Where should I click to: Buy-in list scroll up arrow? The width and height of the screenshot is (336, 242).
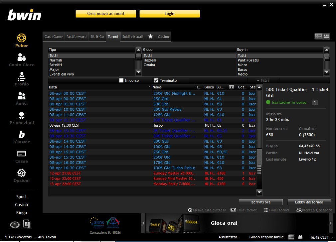[x=327, y=50]
